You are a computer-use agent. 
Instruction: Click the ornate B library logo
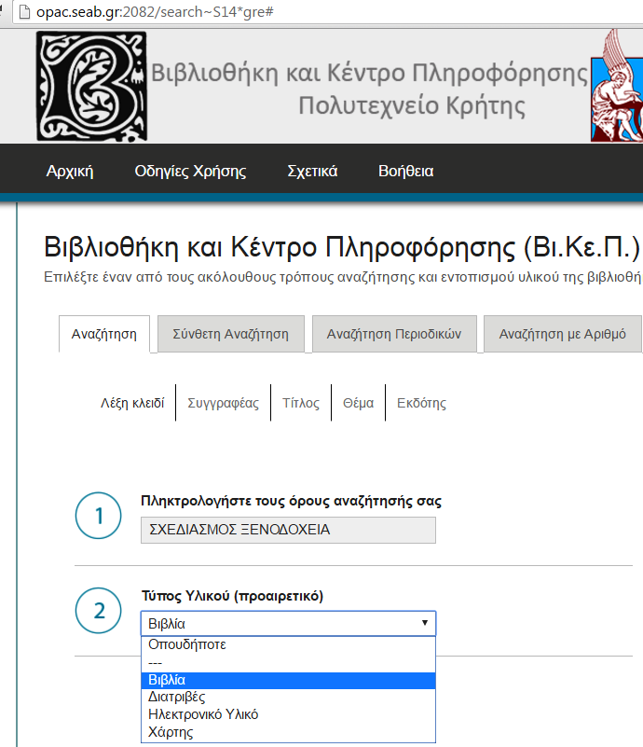point(91,86)
